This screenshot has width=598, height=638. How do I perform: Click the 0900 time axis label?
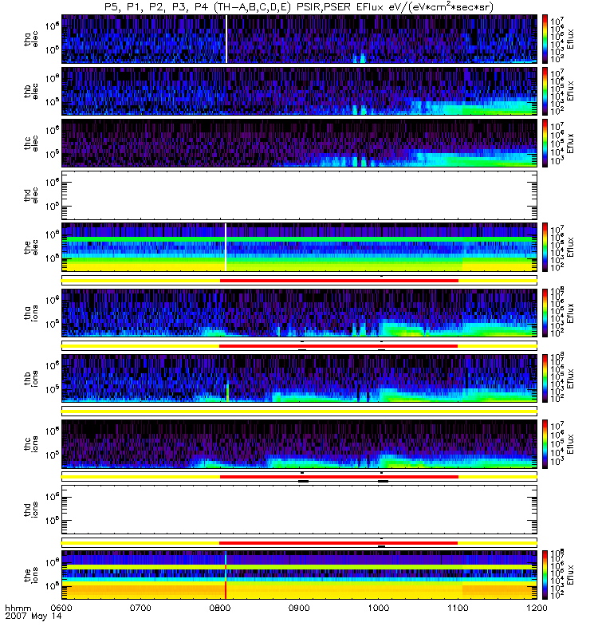[299, 608]
